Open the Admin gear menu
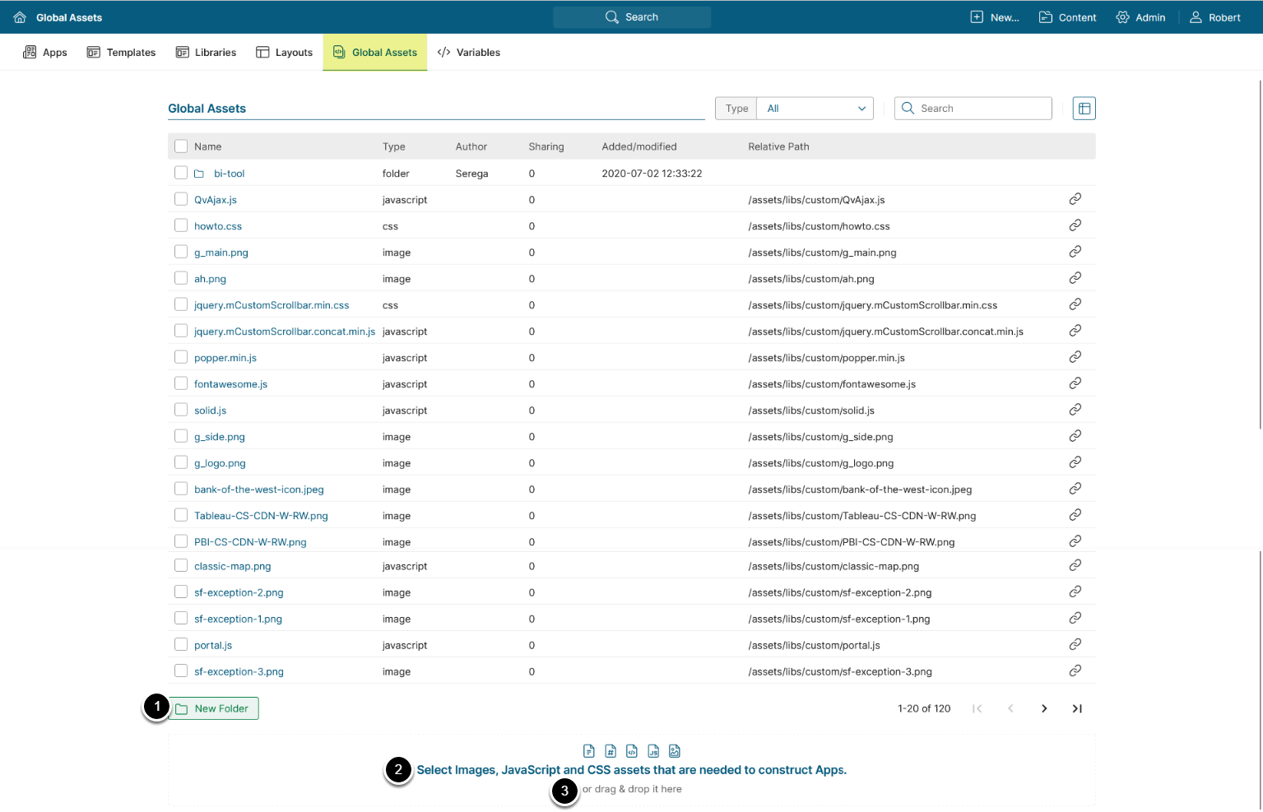This screenshot has height=812, width=1263. tap(1140, 17)
